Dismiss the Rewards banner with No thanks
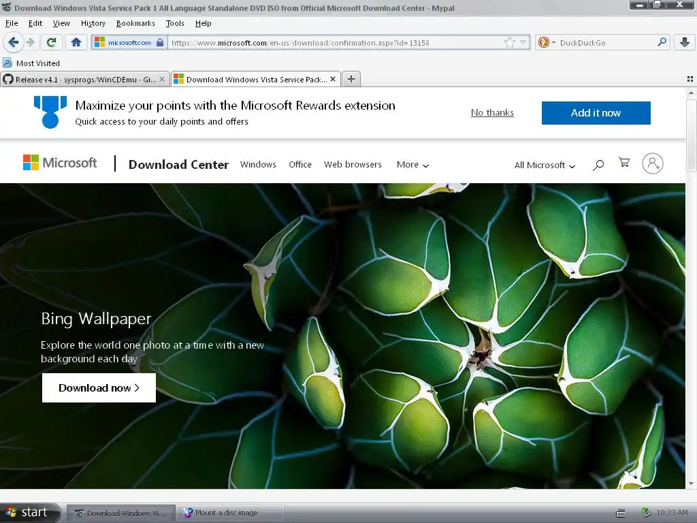Viewport: 697px width, 523px height. (x=492, y=112)
